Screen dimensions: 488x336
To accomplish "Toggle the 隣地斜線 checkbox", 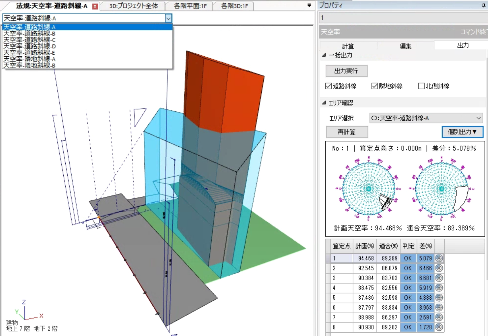I will (x=374, y=86).
